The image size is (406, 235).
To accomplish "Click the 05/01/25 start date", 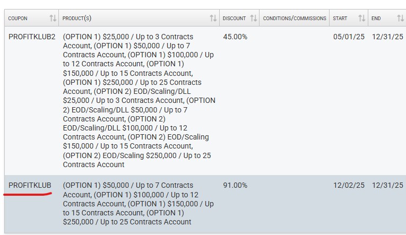I will (349, 37).
